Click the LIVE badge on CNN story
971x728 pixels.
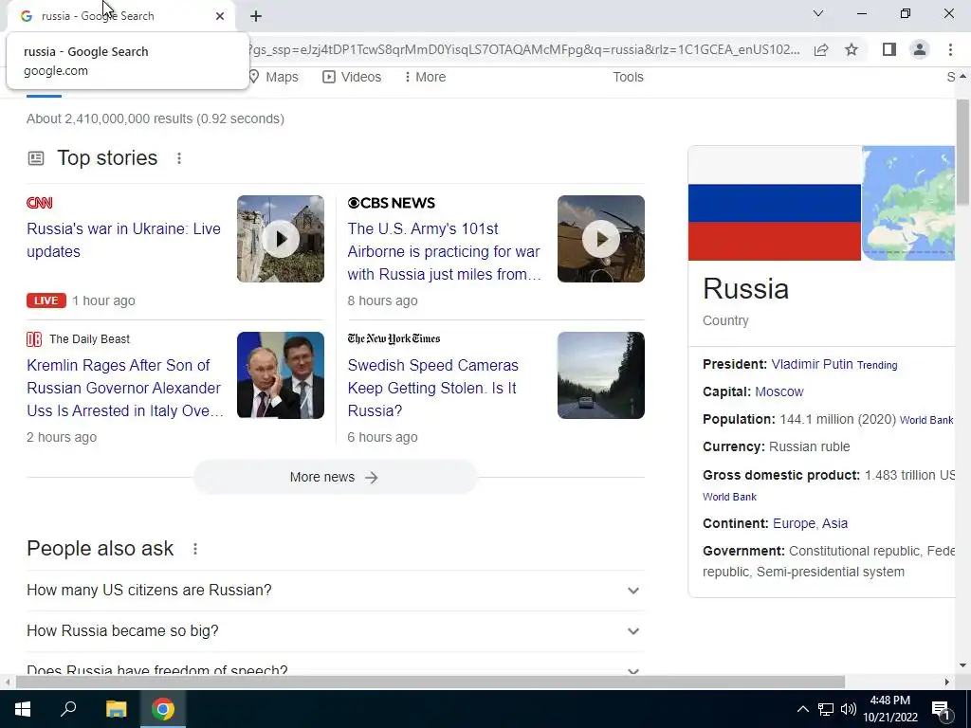[46, 300]
